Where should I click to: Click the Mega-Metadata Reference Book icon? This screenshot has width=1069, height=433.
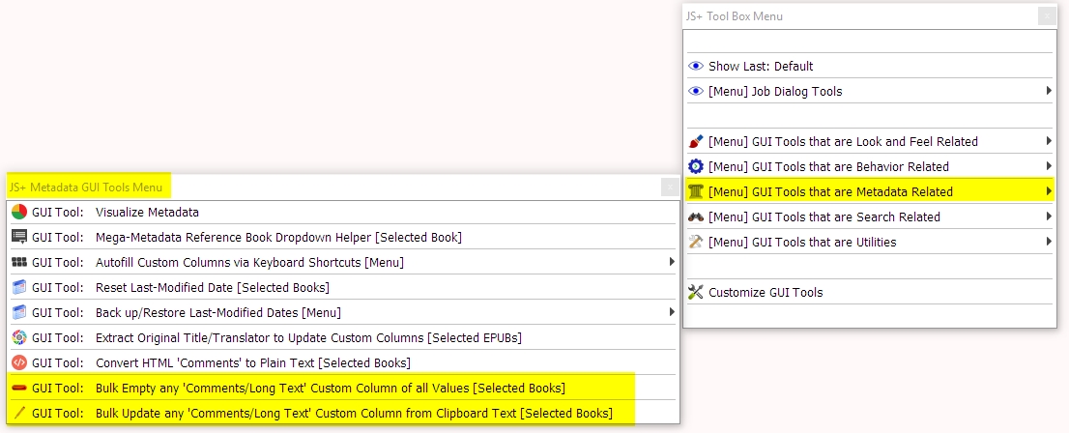point(19,237)
